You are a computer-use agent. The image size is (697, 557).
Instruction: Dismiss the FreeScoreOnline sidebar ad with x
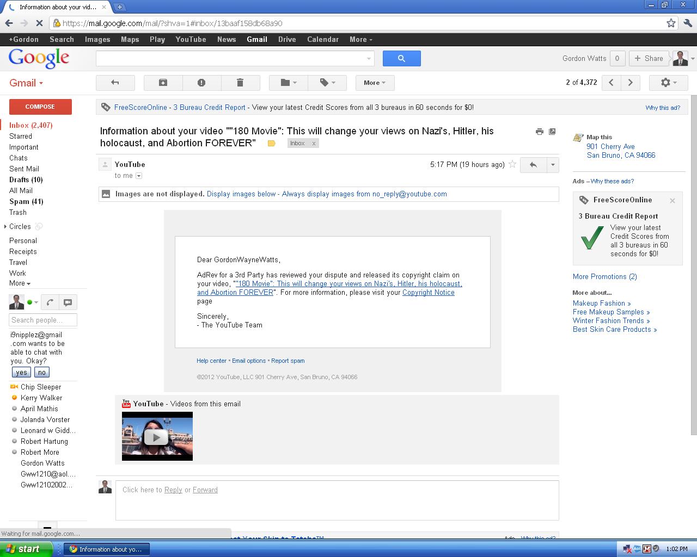[x=672, y=201]
